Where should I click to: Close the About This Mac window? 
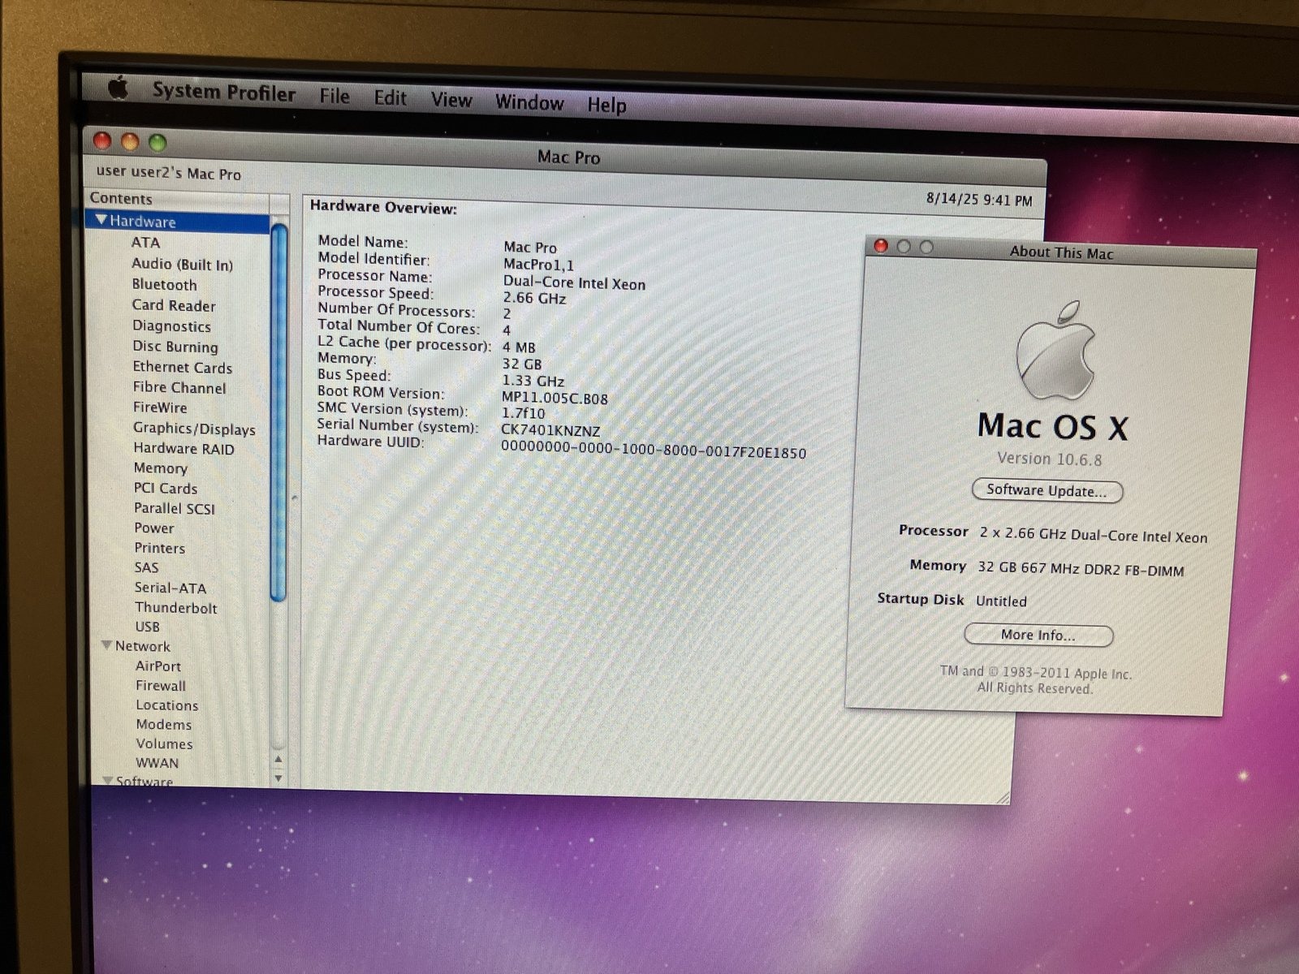point(881,246)
